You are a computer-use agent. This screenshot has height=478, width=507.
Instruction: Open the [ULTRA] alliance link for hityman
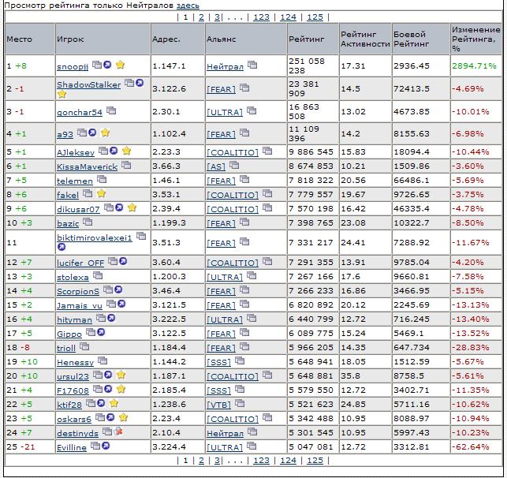point(224,319)
